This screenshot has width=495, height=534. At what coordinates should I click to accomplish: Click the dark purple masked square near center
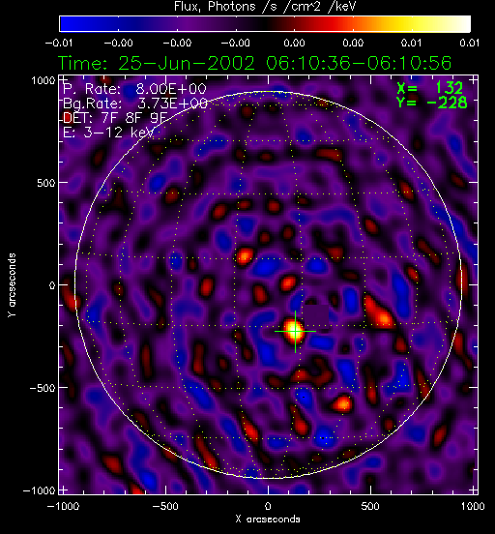(x=316, y=315)
